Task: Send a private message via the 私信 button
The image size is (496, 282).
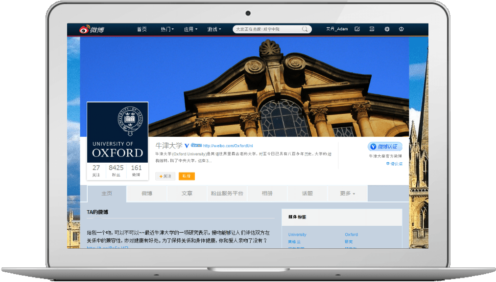Action: pyautogui.click(x=187, y=176)
